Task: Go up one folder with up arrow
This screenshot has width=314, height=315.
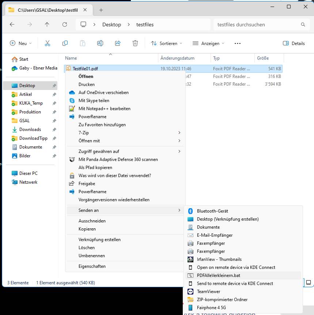Action: (47, 25)
